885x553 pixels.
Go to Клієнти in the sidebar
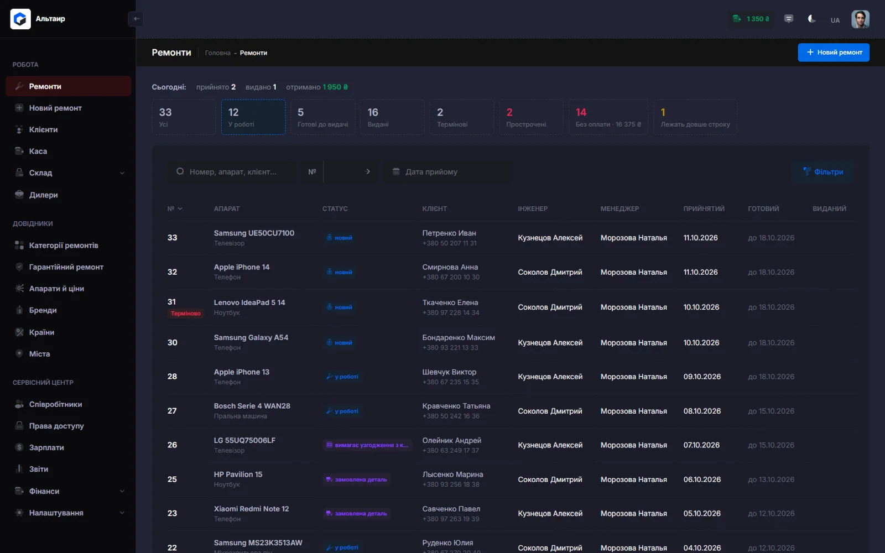click(69, 129)
